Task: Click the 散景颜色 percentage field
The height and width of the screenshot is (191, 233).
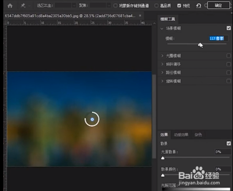Action: (223, 169)
